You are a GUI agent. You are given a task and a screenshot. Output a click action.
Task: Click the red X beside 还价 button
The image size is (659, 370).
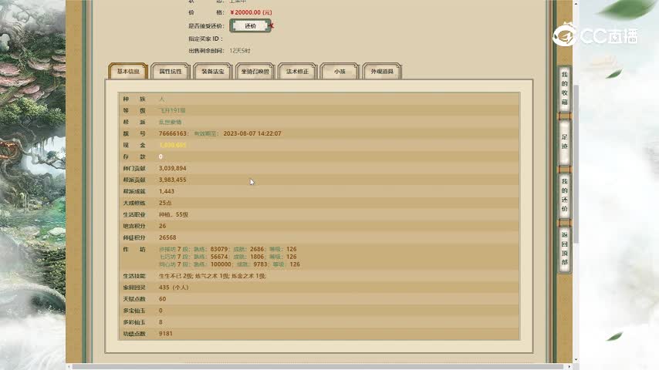click(272, 25)
